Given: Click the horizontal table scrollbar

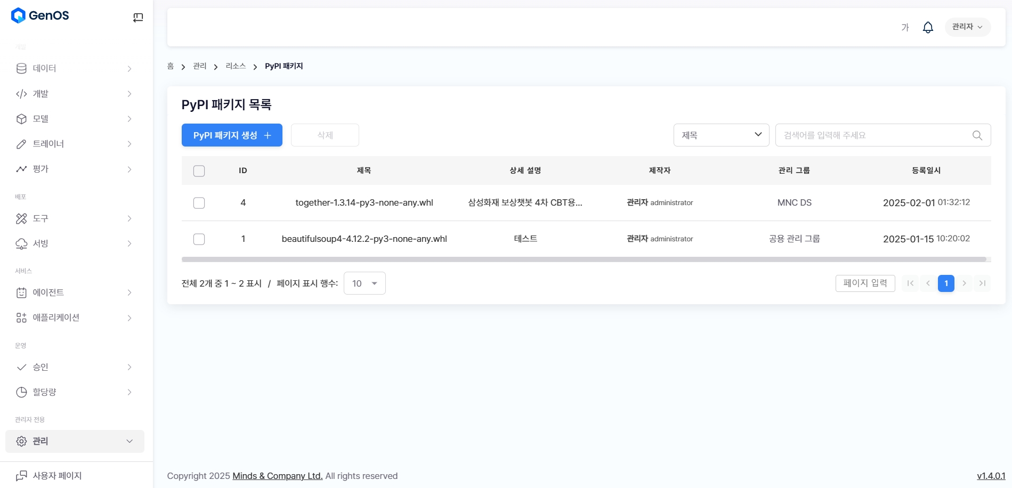Looking at the screenshot, I should [584, 259].
